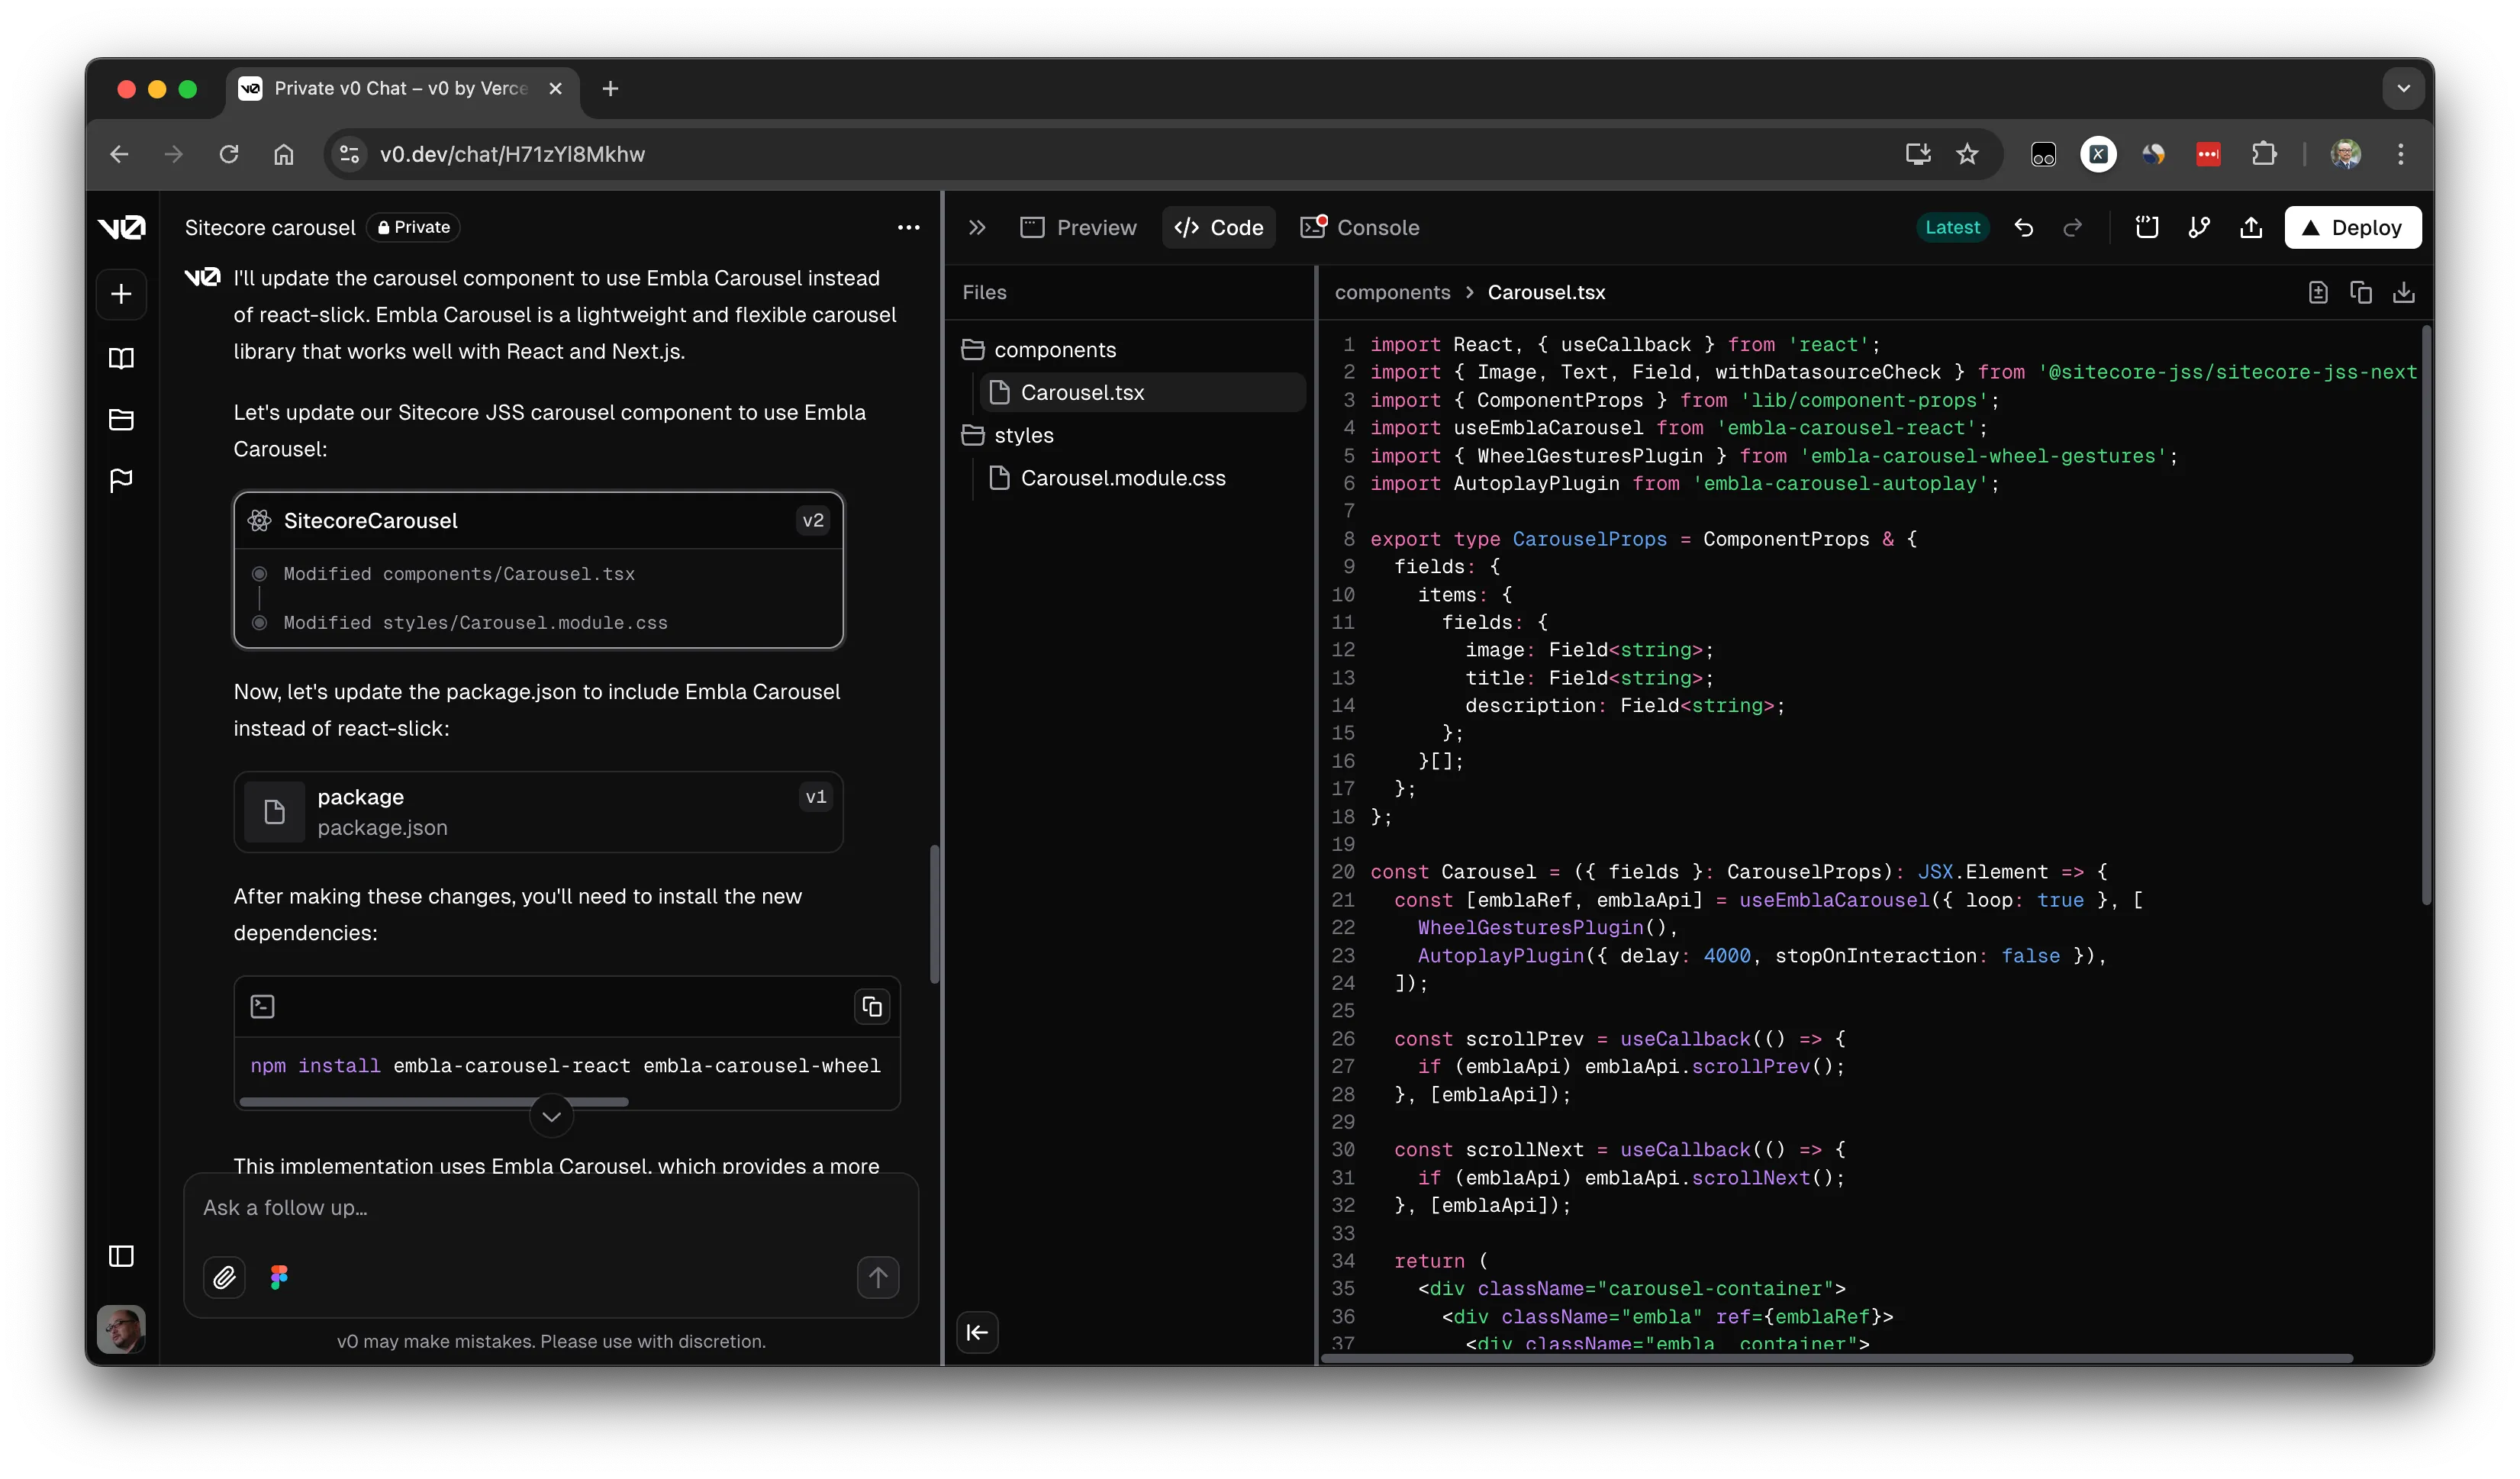Screen dimensions: 2520x1479
Task: Send the message with the arrow-up button
Action: [878, 1278]
